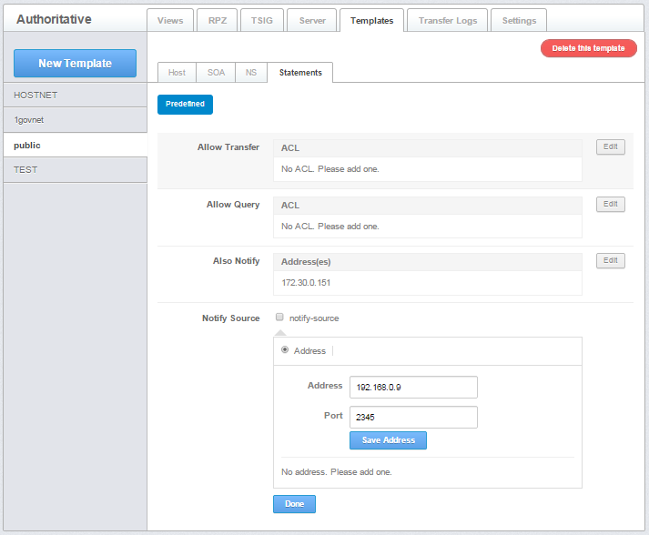649x535 pixels.
Task: Switch to the RPZ tab
Action: coord(217,21)
